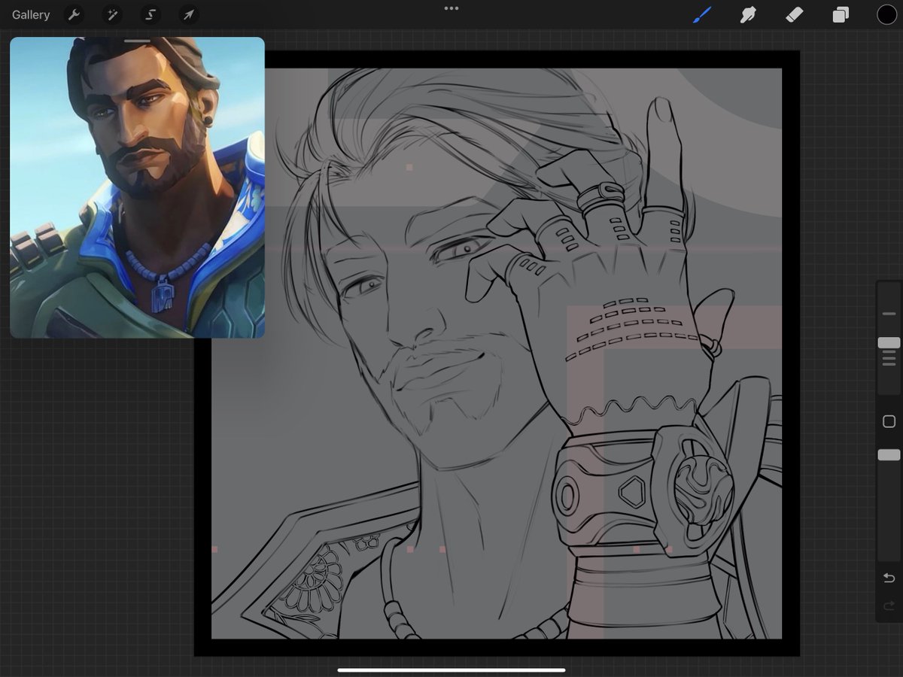Screen dimensions: 903x677
Task: Open the Adjustments magic wand menu
Action: (x=112, y=14)
